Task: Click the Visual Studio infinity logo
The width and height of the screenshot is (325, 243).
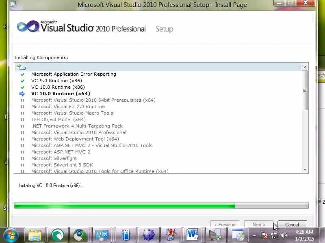Action: [x=28, y=26]
